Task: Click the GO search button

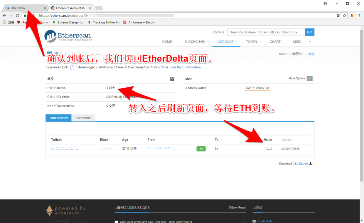Action: pyautogui.click(x=309, y=32)
